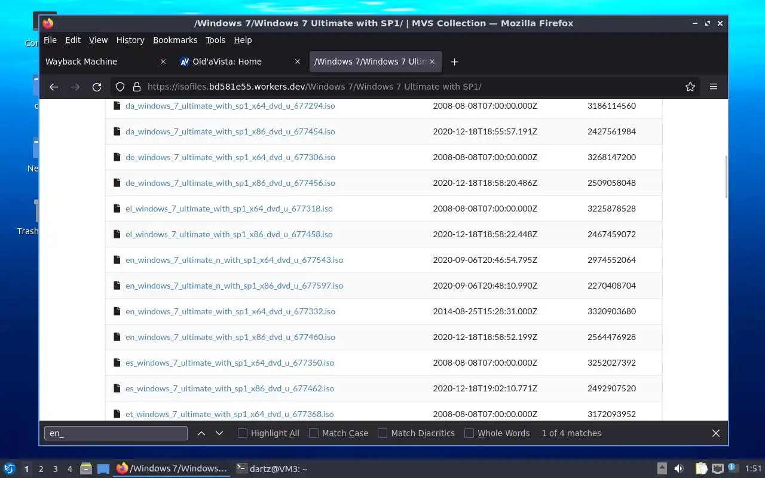Open the tracking protection shield
This screenshot has height=478, width=765.
pos(120,87)
